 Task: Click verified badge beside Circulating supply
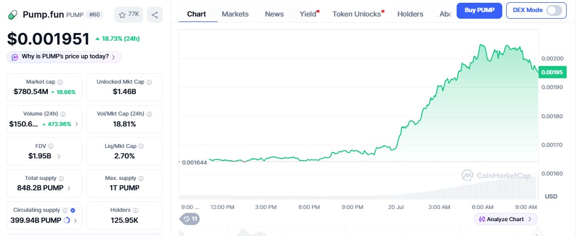coord(73,210)
